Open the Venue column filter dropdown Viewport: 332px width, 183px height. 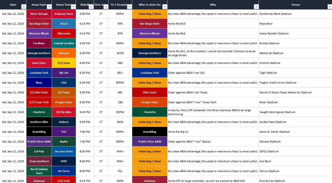(x=330, y=7)
